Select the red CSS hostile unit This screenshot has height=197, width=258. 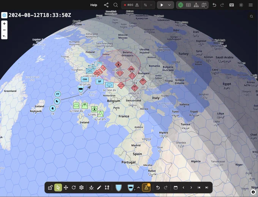[131, 69]
